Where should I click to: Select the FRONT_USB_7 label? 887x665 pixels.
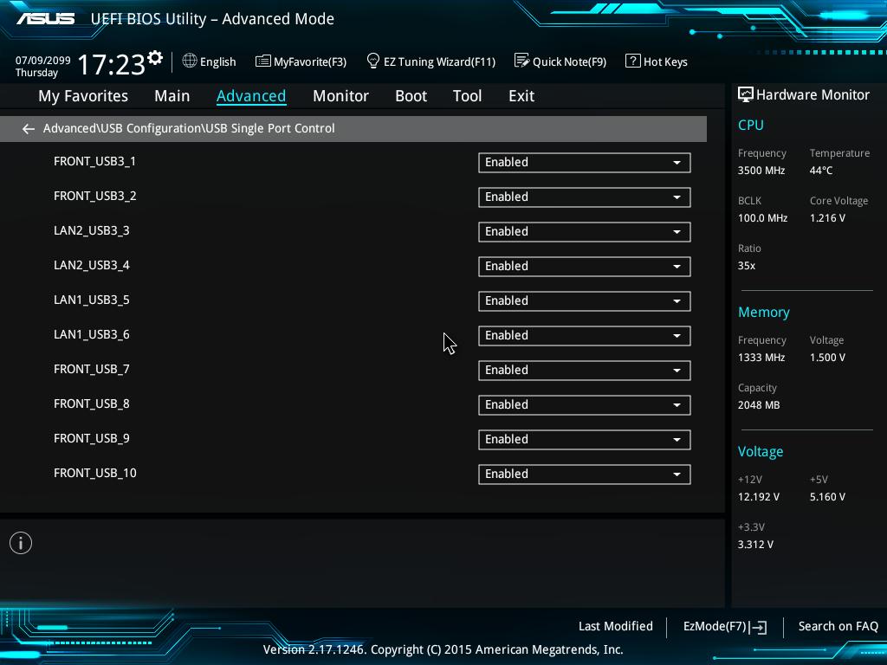tap(91, 369)
